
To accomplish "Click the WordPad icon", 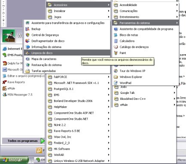I will click(116, 83).
